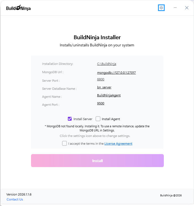Click the 9500 agent port value
The height and width of the screenshot is (206, 194).
[100, 103]
